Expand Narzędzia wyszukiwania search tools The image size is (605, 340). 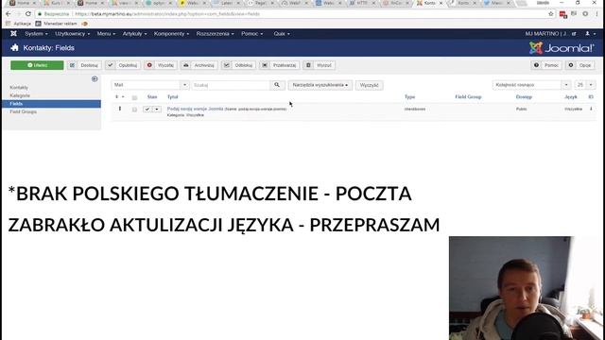tap(320, 85)
